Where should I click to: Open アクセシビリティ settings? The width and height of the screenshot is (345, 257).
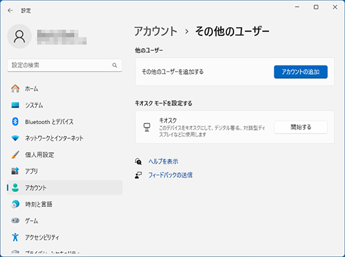pos(65,237)
